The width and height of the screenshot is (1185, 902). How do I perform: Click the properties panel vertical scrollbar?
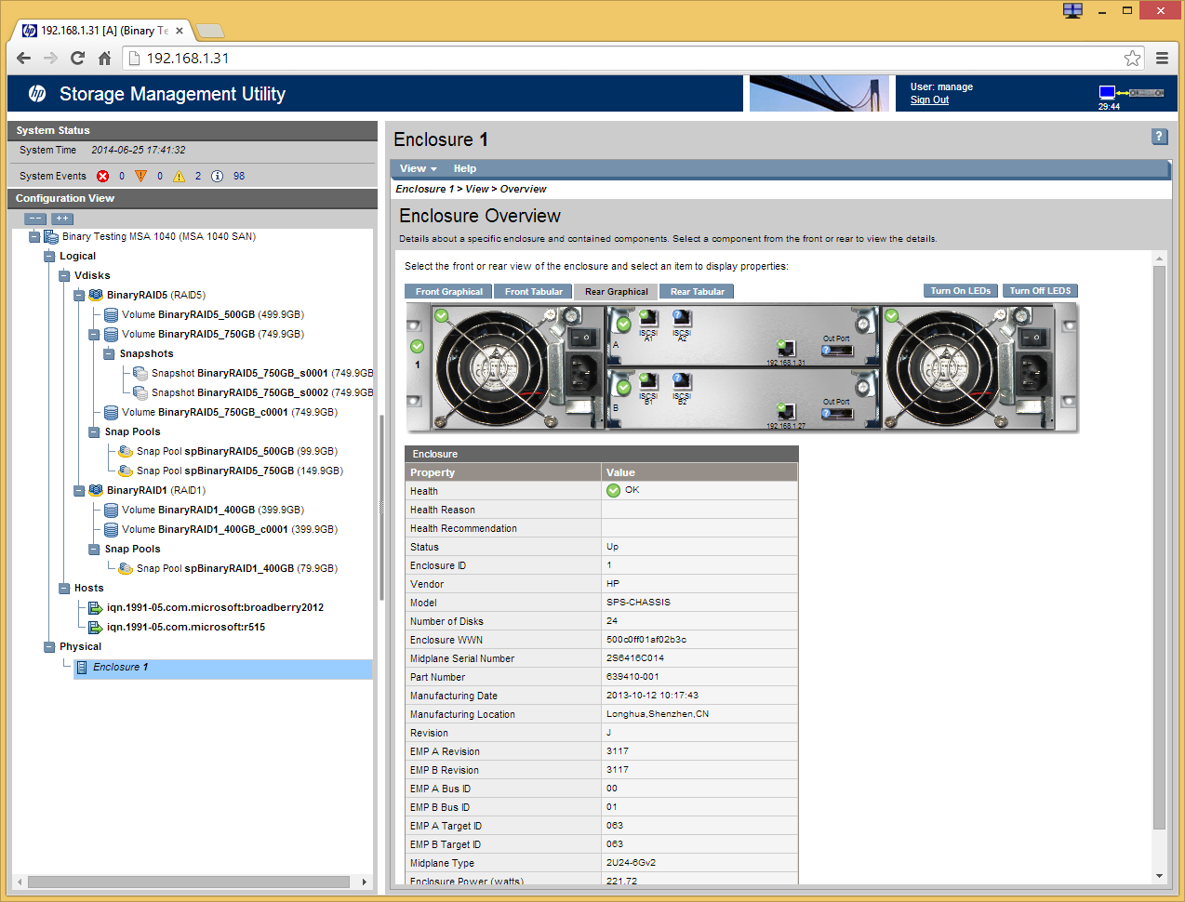point(1159,549)
